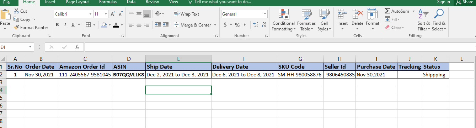The image size is (476, 128).
Task: Click Decrease Decimal
Action: [x=264, y=25]
